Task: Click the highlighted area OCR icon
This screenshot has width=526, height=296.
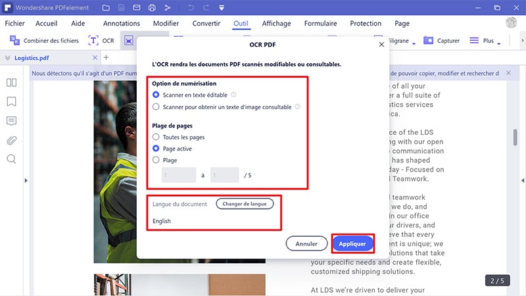Action: pyautogui.click(x=128, y=41)
